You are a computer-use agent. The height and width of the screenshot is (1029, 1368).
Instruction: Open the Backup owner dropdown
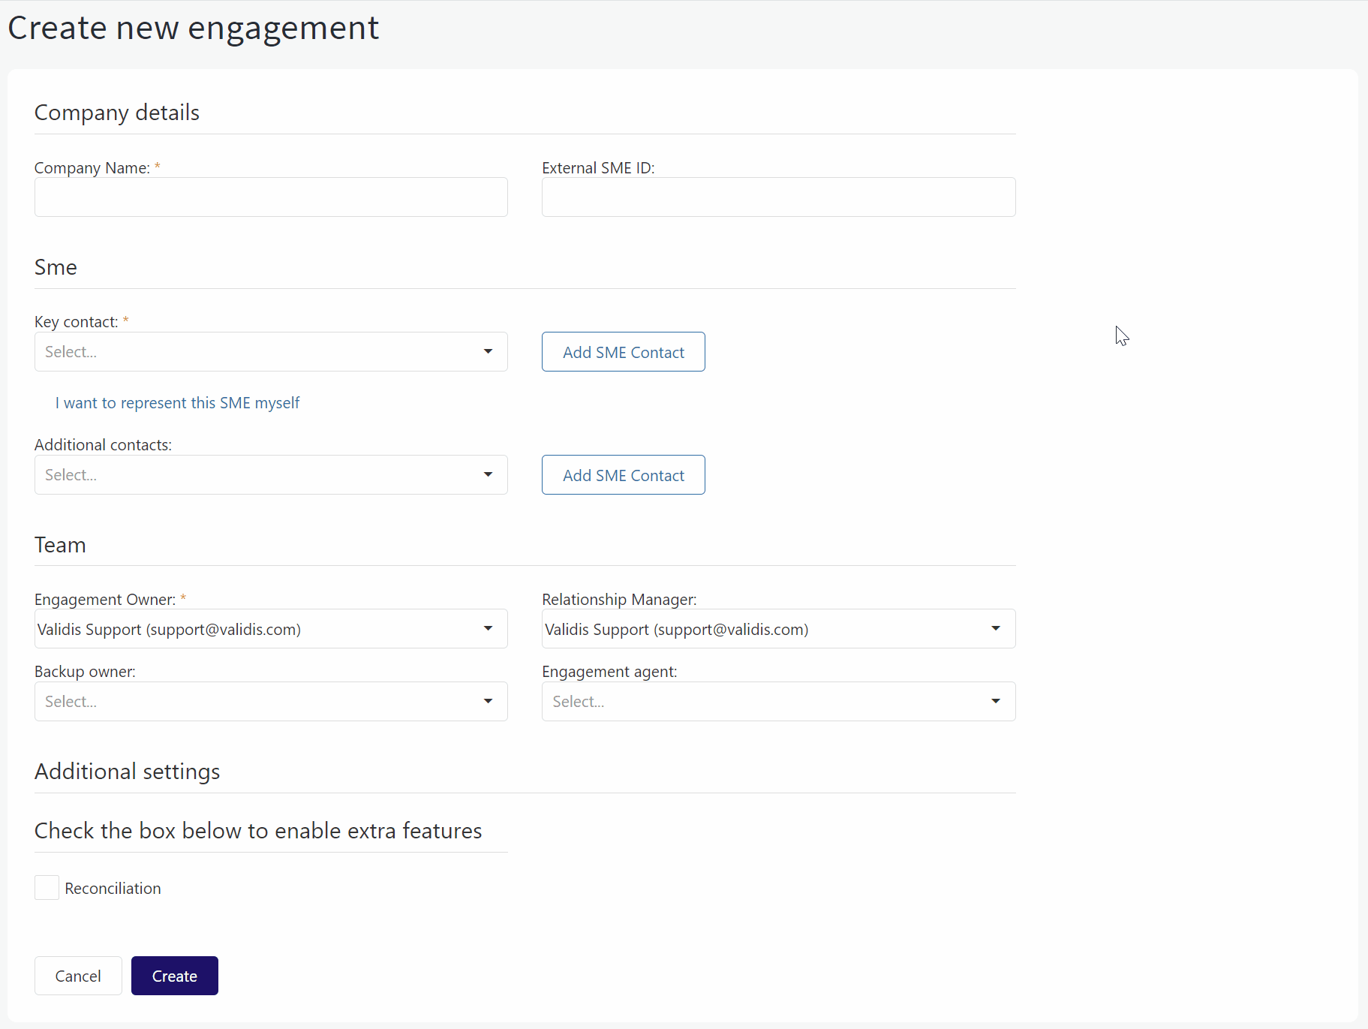click(271, 702)
